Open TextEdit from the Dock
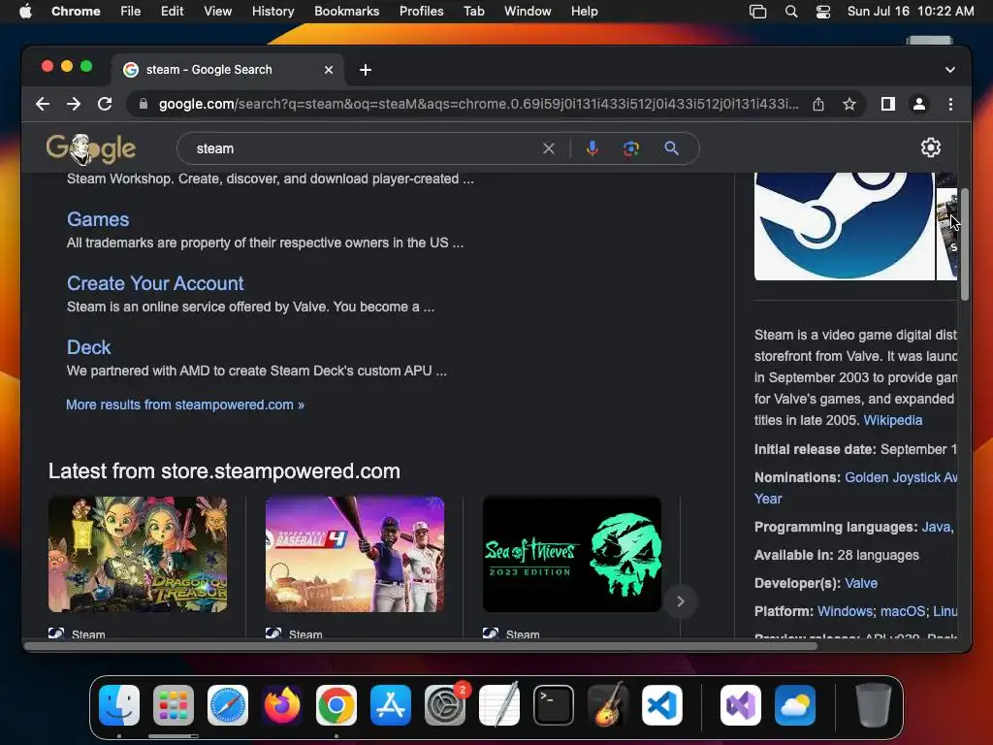This screenshot has width=993, height=745. [x=499, y=705]
